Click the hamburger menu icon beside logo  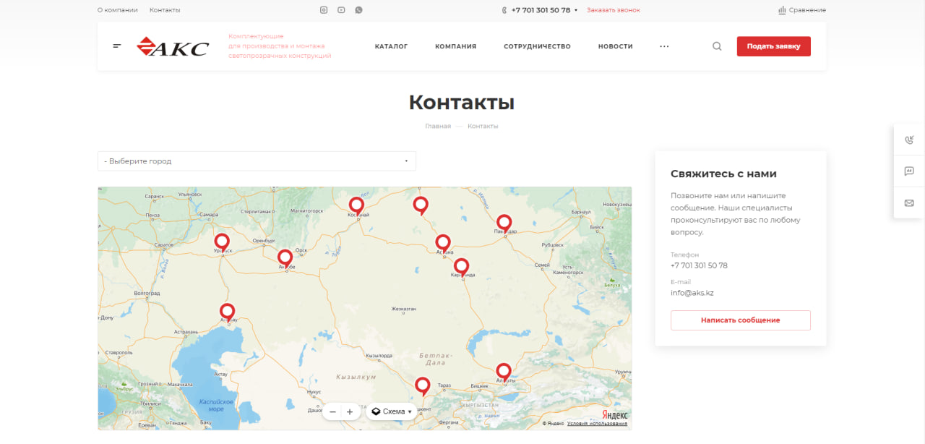pyautogui.click(x=117, y=46)
